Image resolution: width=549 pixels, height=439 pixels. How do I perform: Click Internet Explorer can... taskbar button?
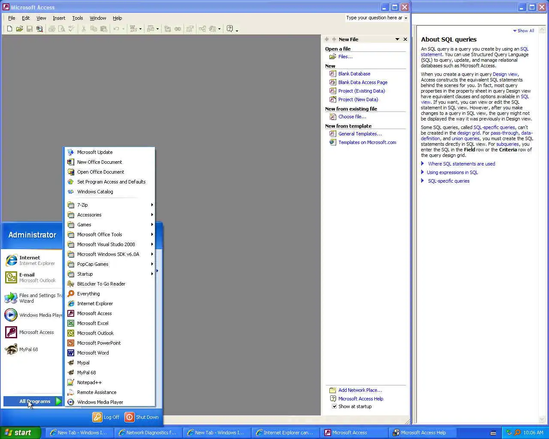coord(285,433)
